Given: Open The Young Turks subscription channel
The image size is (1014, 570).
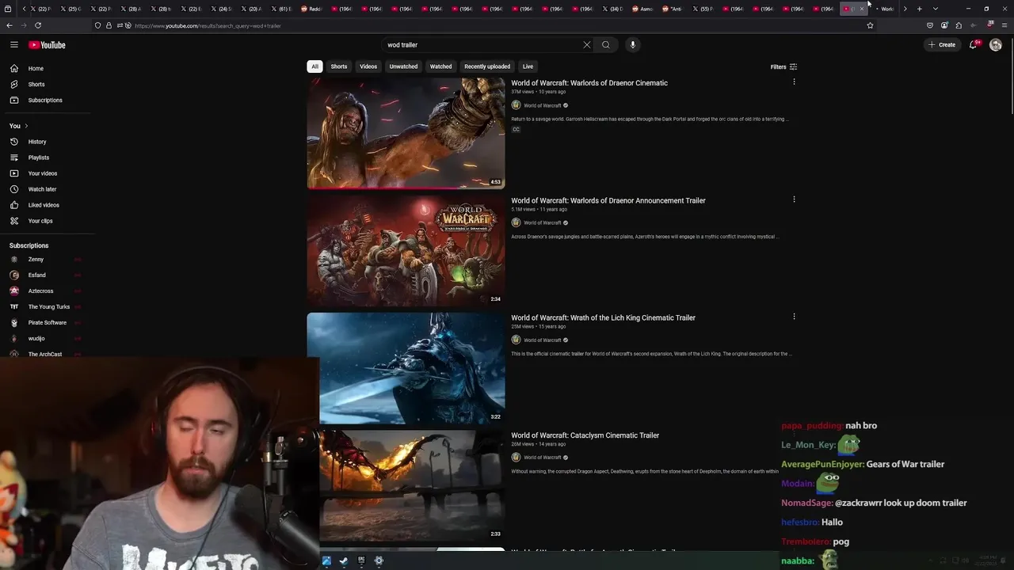Looking at the screenshot, I should pyautogui.click(x=46, y=307).
